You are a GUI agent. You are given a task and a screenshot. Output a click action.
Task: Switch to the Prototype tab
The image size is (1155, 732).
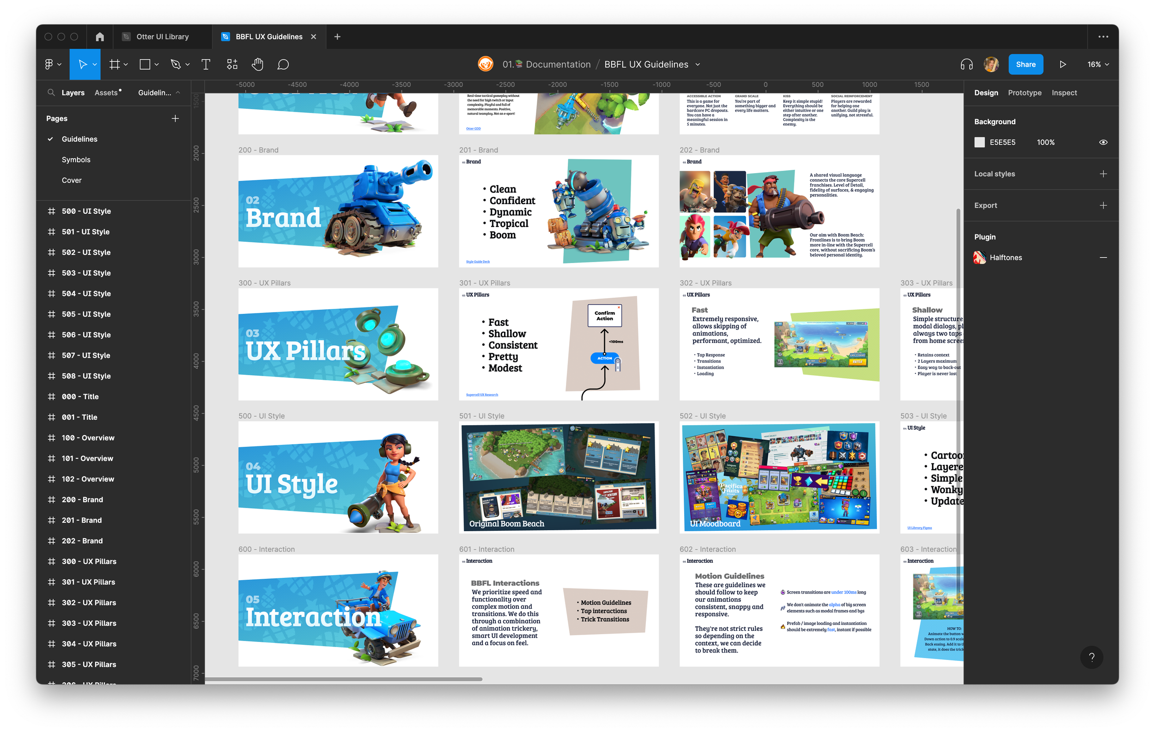[x=1025, y=92]
